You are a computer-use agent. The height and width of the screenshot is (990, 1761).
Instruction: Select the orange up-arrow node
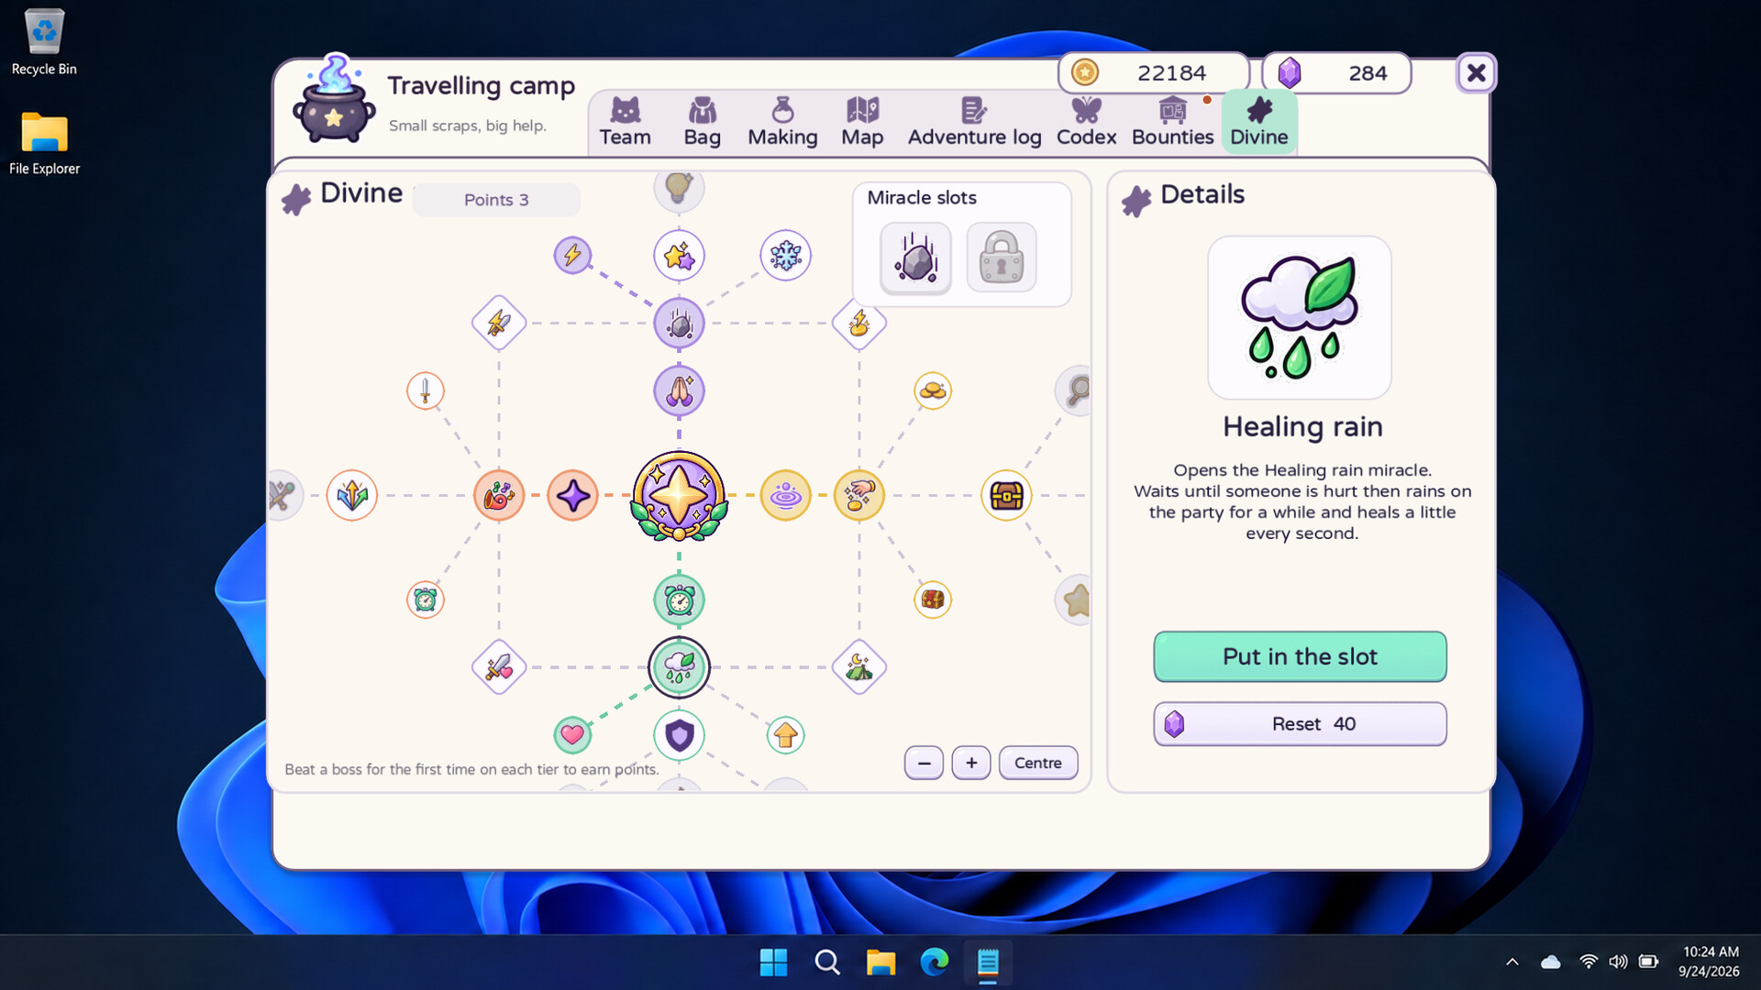coord(785,735)
